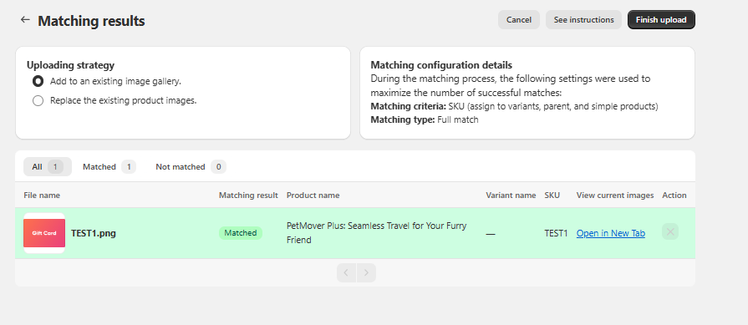Switch to the Matched tab

[x=109, y=167]
